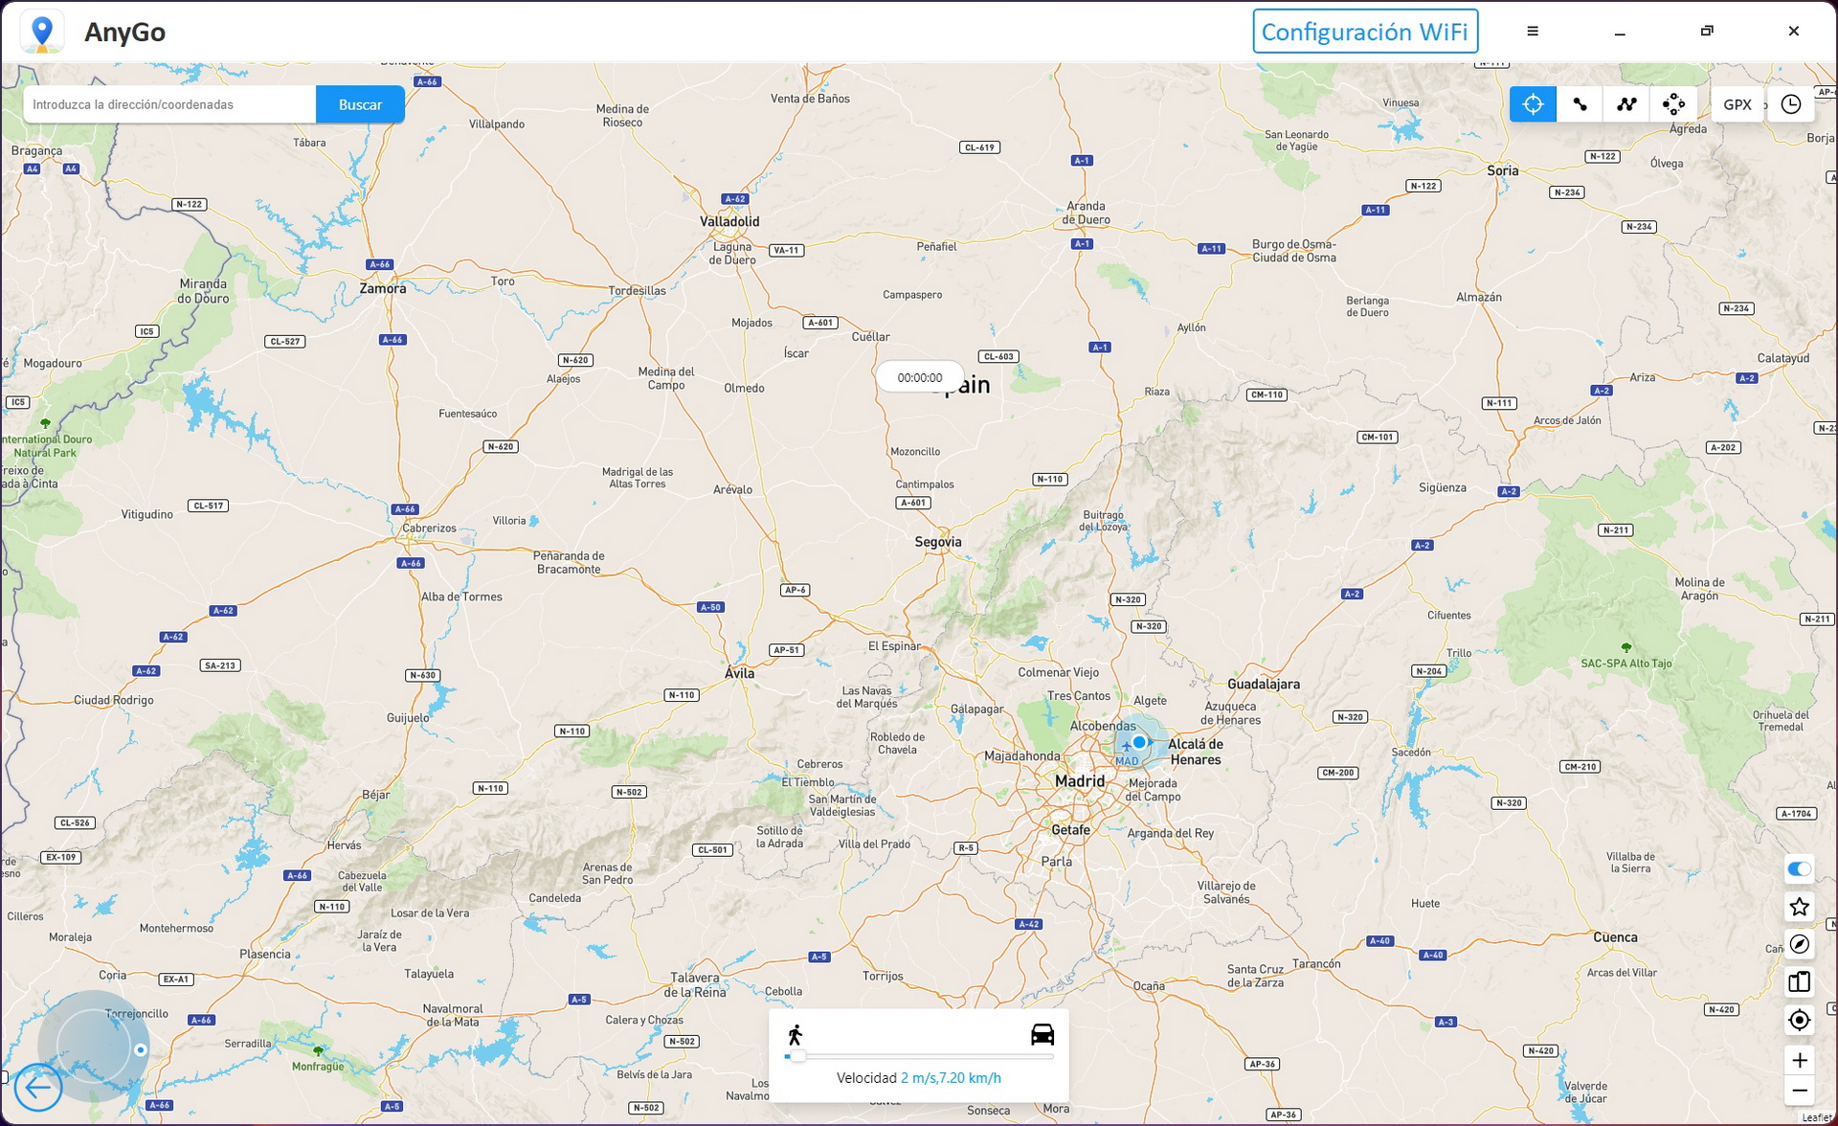Open the history clock icon
Image resolution: width=1838 pixels, height=1126 pixels.
tap(1791, 104)
